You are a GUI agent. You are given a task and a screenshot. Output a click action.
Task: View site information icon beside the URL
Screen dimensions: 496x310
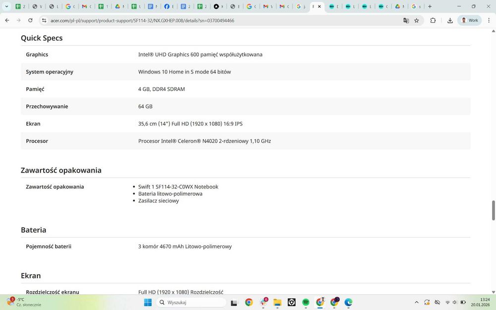tap(44, 20)
